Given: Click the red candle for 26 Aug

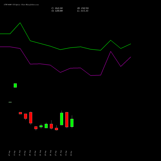Looking at the screenshot, I should (x=51, y=126).
